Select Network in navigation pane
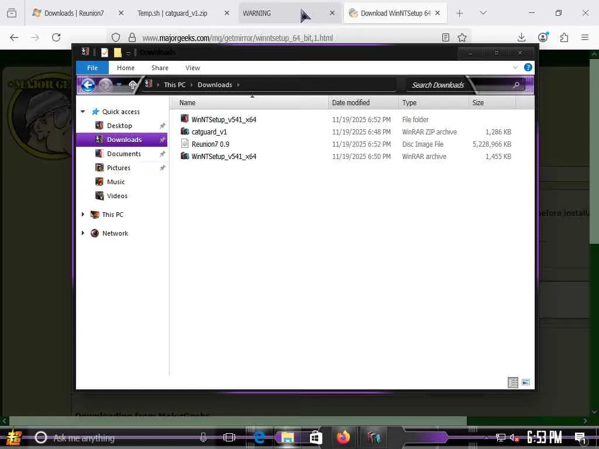Viewport: 599px width, 449px height. [x=115, y=233]
